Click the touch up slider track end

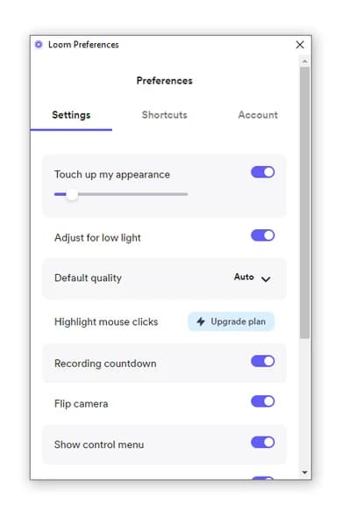(186, 194)
